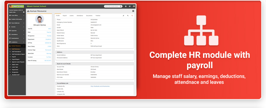Switch to the Payroll tab
266x108 pixels.
(x=65, y=16)
